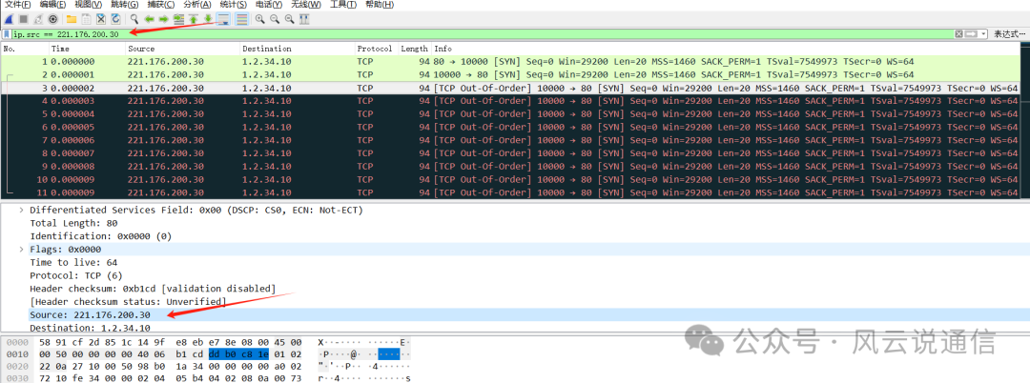Click the stop capture square icon
The height and width of the screenshot is (383, 1030).
(21, 19)
